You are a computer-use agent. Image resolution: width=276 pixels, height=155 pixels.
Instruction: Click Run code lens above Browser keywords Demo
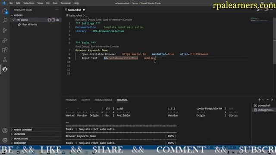pos(78,46)
